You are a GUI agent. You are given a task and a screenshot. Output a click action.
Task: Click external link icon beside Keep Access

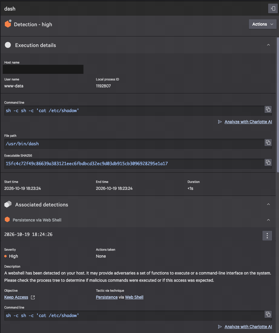pyautogui.click(x=33, y=297)
